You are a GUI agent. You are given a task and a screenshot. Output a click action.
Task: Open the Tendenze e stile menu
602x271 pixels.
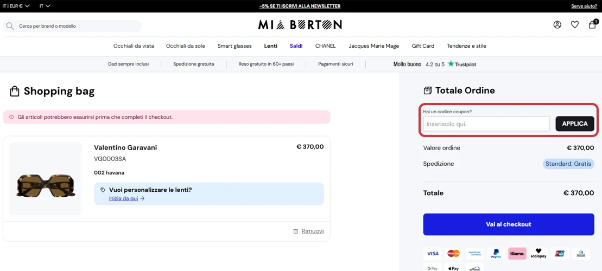tap(466, 46)
